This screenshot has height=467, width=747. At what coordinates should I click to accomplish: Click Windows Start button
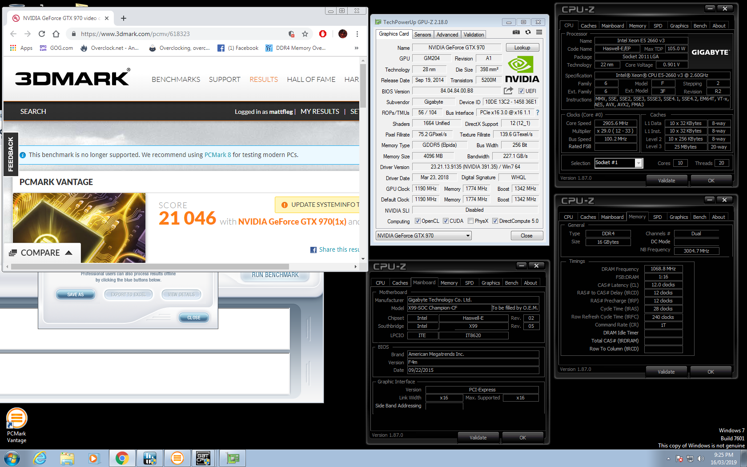[12, 458]
